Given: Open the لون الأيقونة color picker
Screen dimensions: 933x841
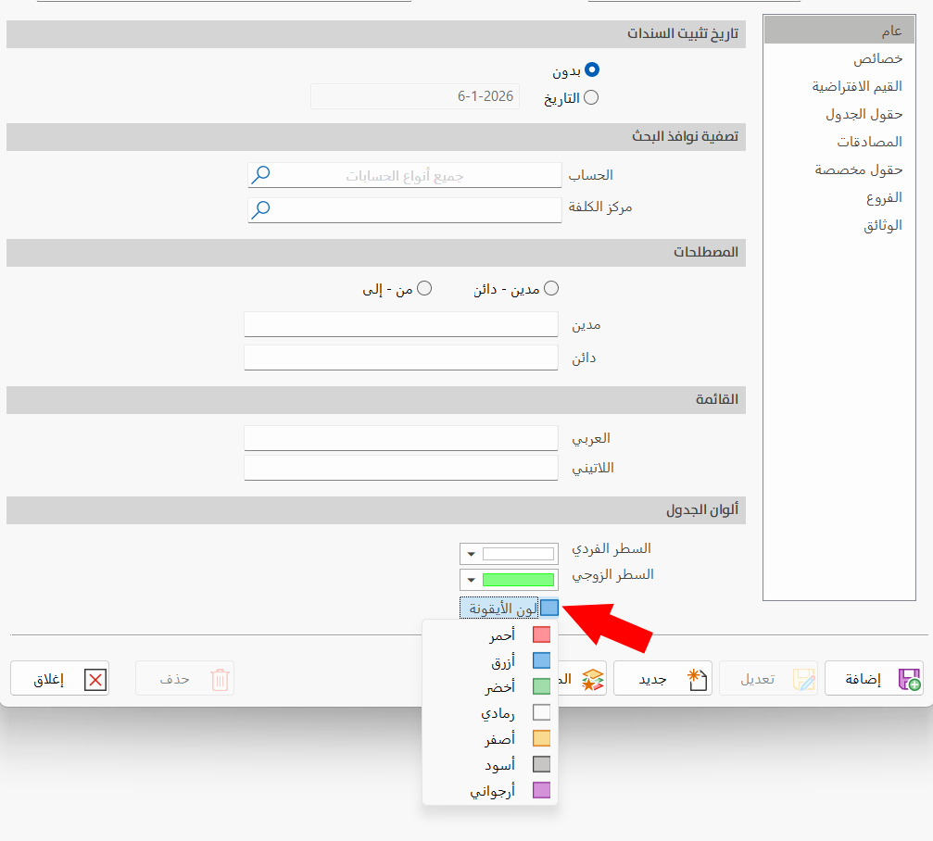Looking at the screenshot, I should (x=509, y=608).
